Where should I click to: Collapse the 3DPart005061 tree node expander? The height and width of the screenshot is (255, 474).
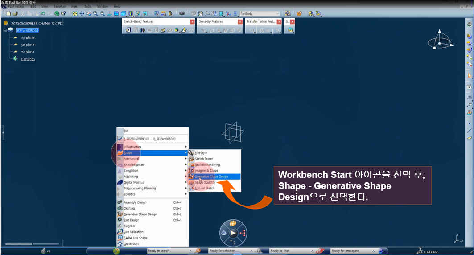tap(5, 30)
